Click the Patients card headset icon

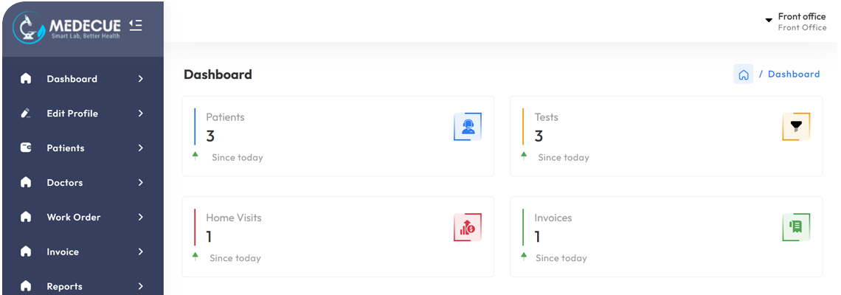(468, 127)
